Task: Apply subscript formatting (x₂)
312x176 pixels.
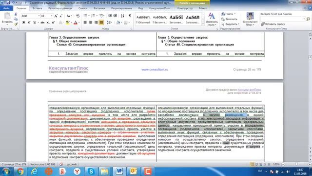Action: tap(48, 22)
